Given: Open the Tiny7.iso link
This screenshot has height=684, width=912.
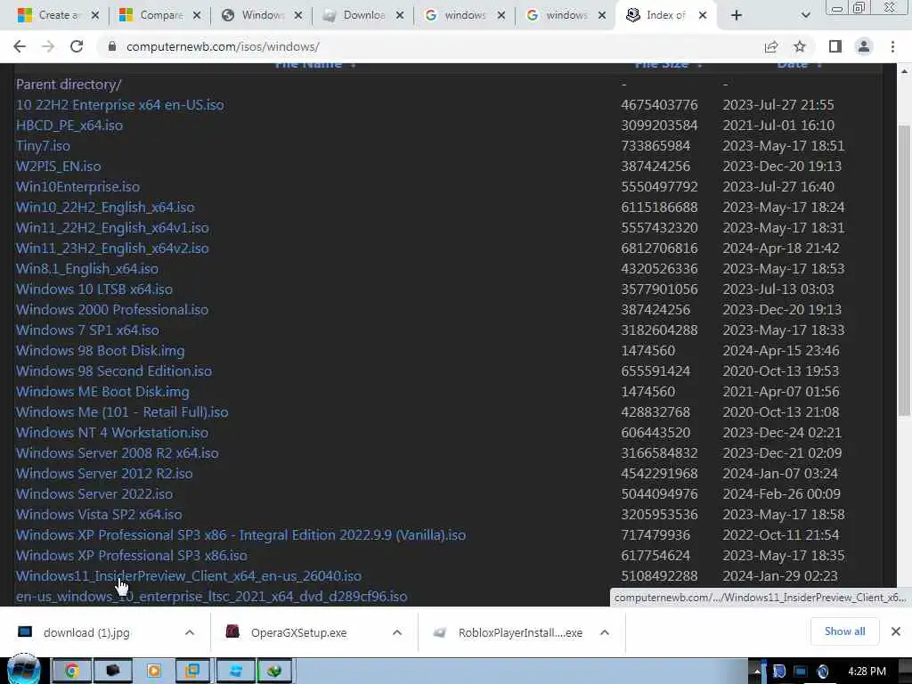Looking at the screenshot, I should coord(43,145).
